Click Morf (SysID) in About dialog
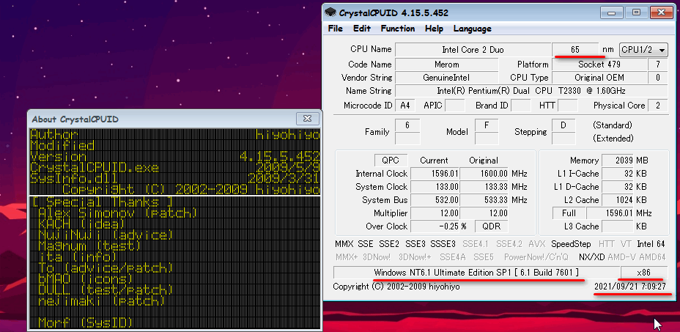This screenshot has width=680, height=332. point(85,322)
